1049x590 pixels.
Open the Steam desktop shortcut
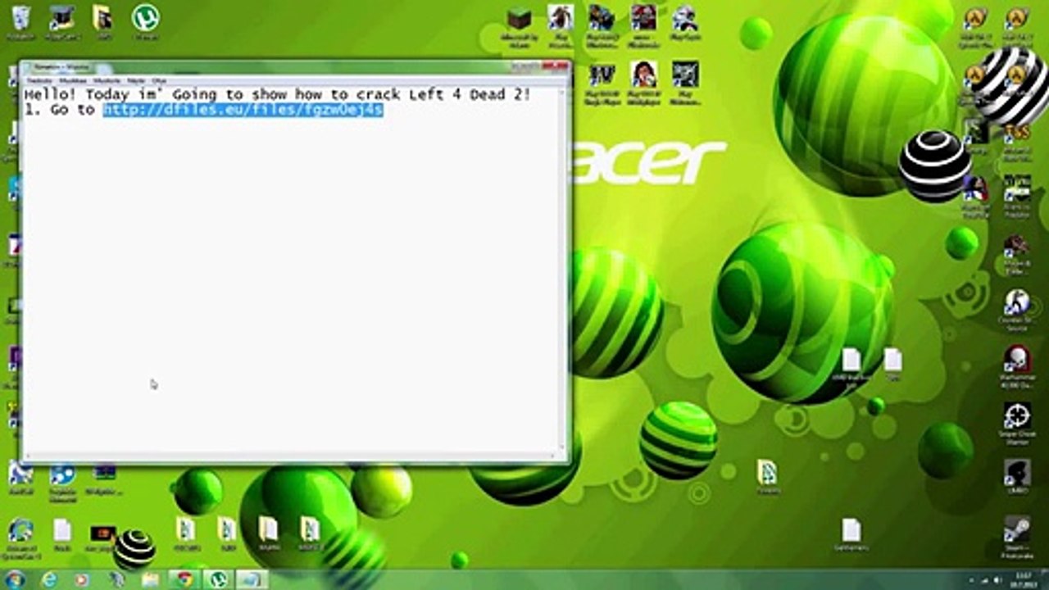click(1017, 538)
